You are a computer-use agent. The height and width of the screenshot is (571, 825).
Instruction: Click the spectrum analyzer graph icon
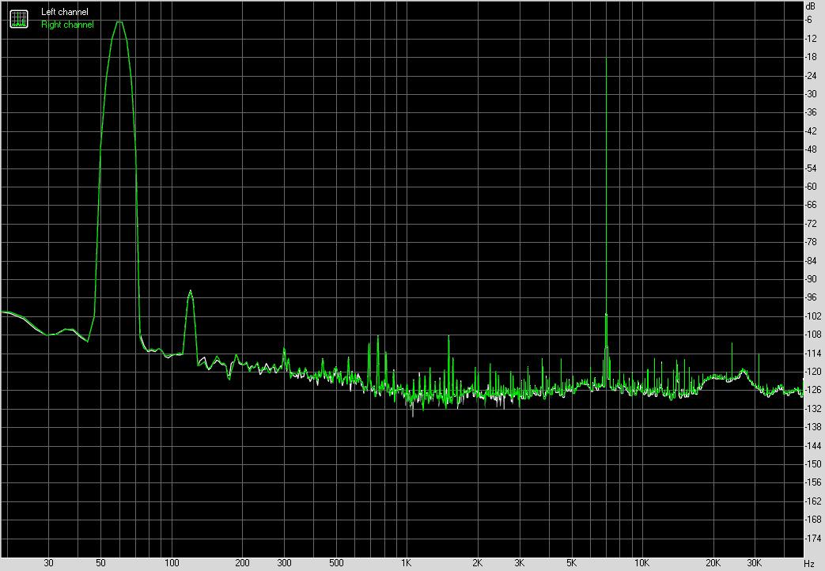tap(17, 17)
